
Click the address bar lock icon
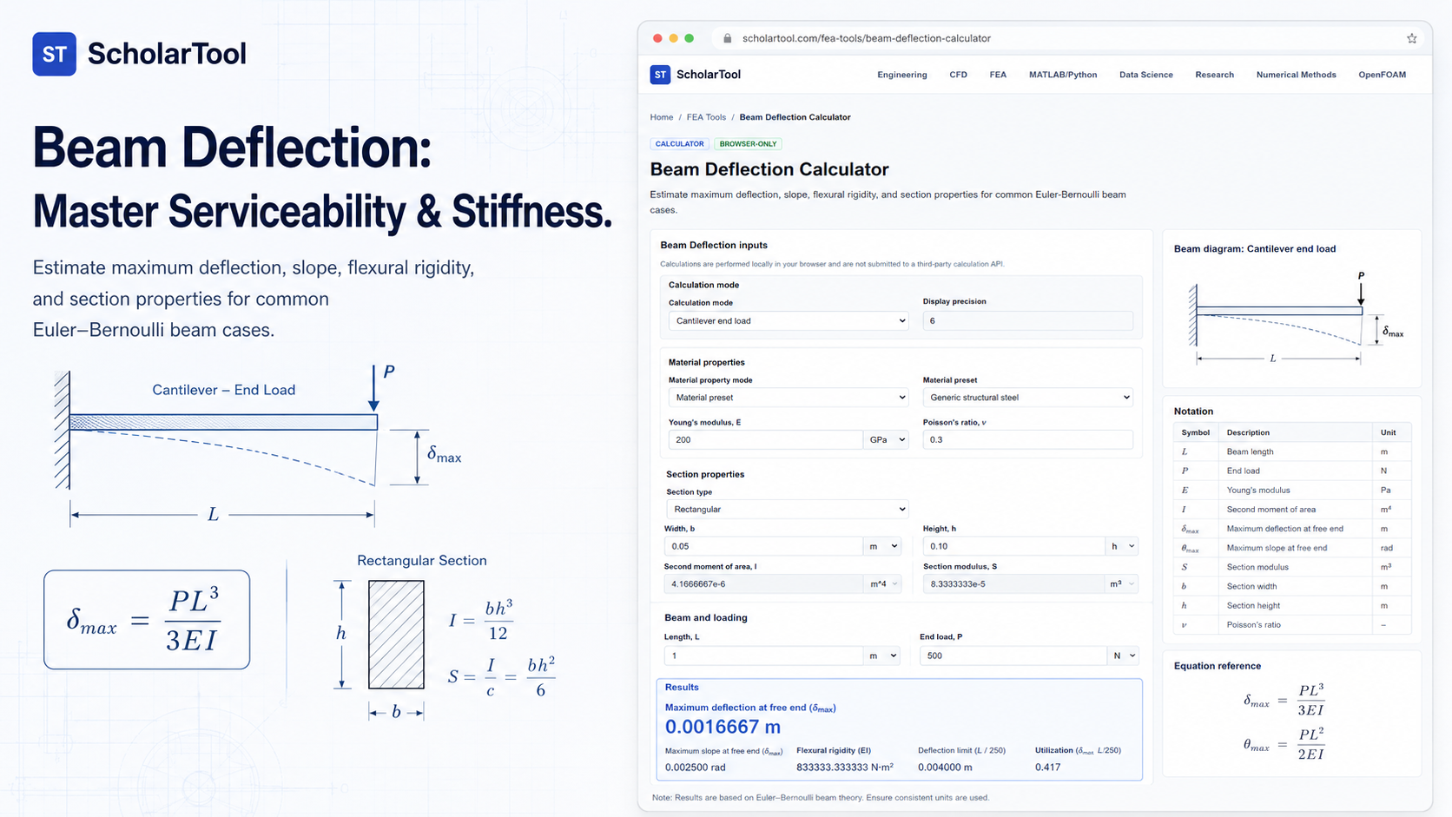click(727, 38)
